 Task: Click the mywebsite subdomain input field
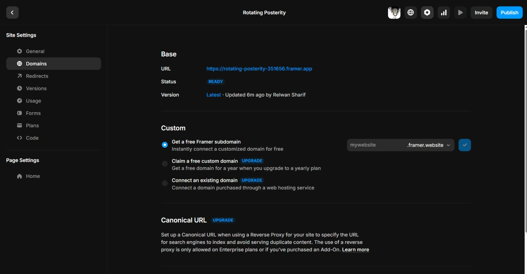point(376,145)
